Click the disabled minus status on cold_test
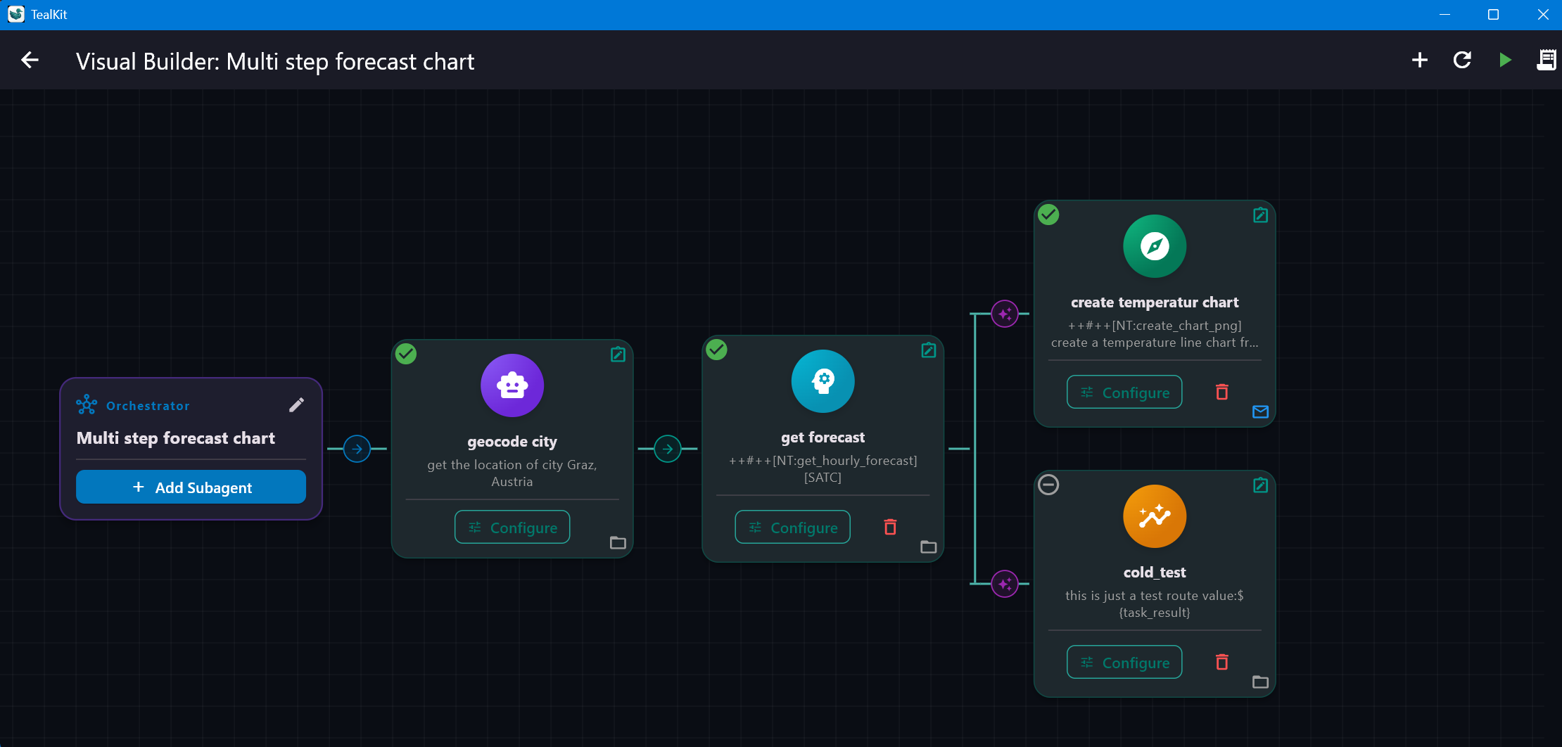Image resolution: width=1562 pixels, height=747 pixels. pyautogui.click(x=1048, y=485)
